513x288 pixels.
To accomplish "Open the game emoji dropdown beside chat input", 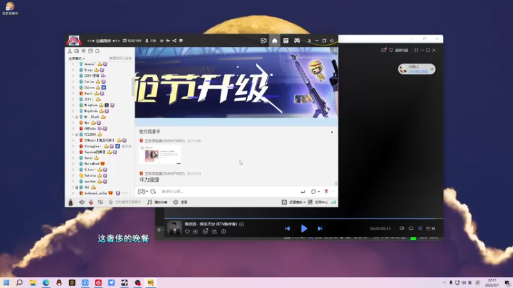I will click(142, 191).
